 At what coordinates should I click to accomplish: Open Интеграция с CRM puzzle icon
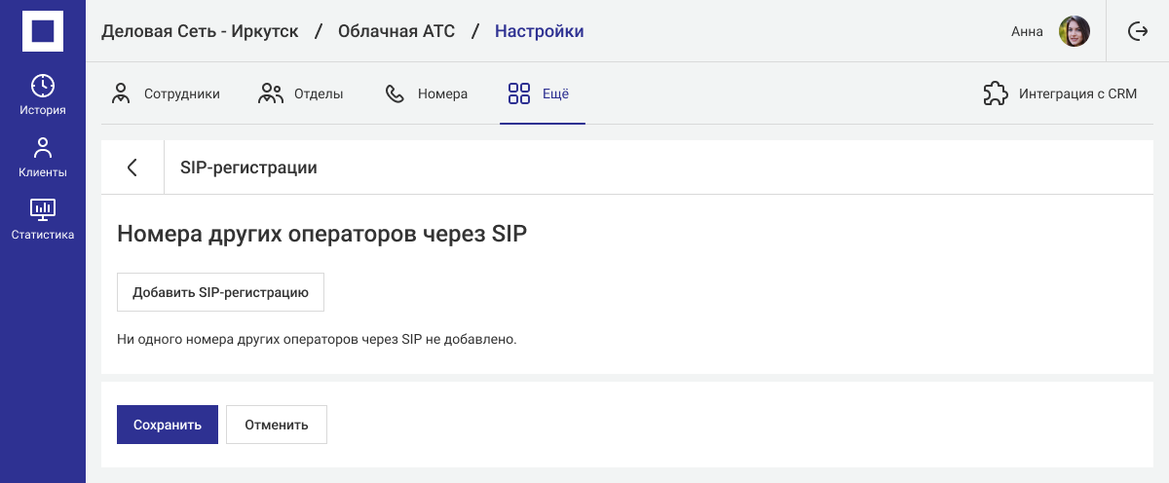pyautogui.click(x=995, y=93)
